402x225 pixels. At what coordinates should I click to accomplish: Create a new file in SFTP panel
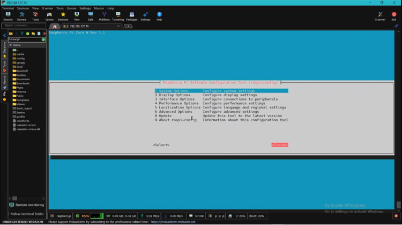[39, 34]
